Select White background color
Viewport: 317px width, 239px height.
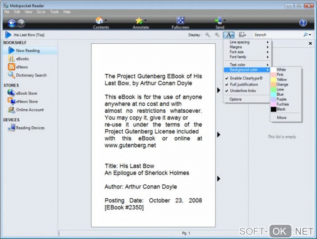(286, 70)
